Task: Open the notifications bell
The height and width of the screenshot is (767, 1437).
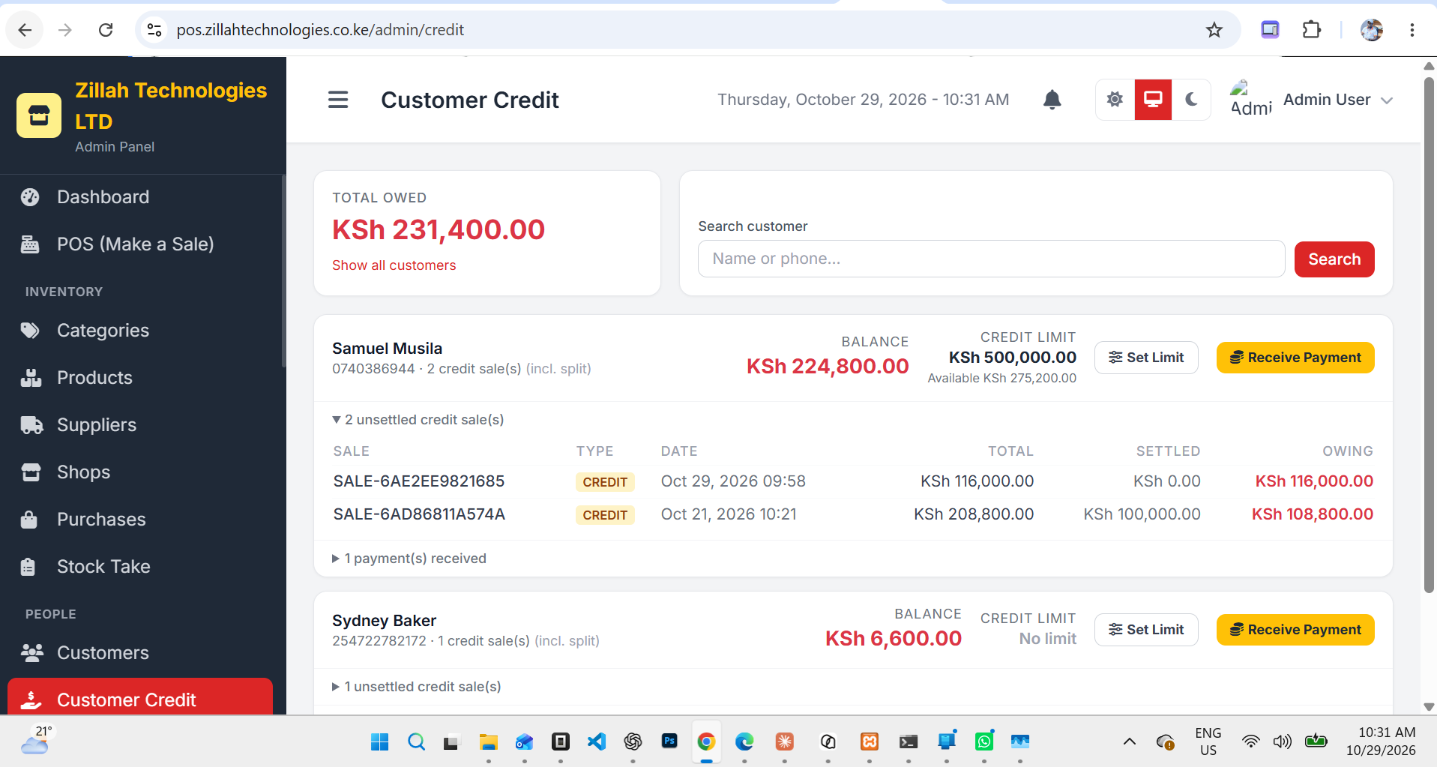Action: coord(1052,100)
